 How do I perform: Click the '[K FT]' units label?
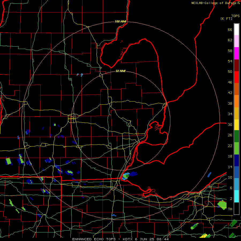pos(226,18)
